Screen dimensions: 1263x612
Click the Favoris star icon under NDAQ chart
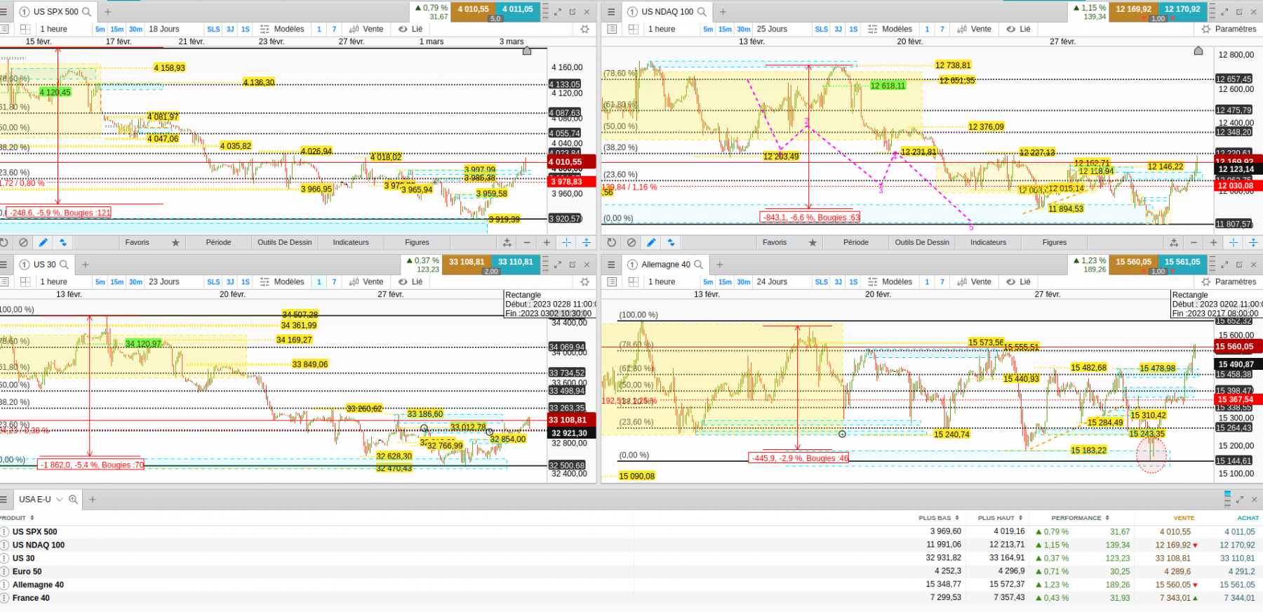point(813,242)
